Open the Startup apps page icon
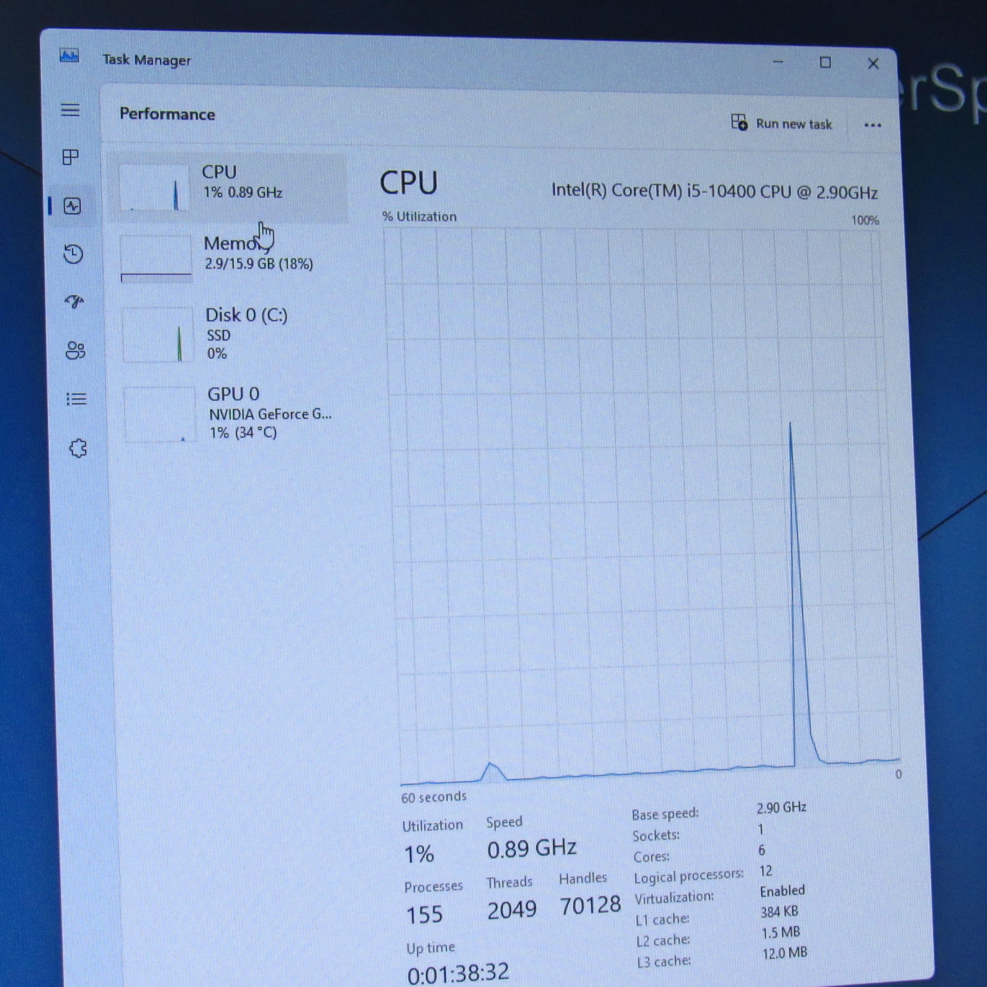Image resolution: width=987 pixels, height=987 pixels. (x=75, y=301)
